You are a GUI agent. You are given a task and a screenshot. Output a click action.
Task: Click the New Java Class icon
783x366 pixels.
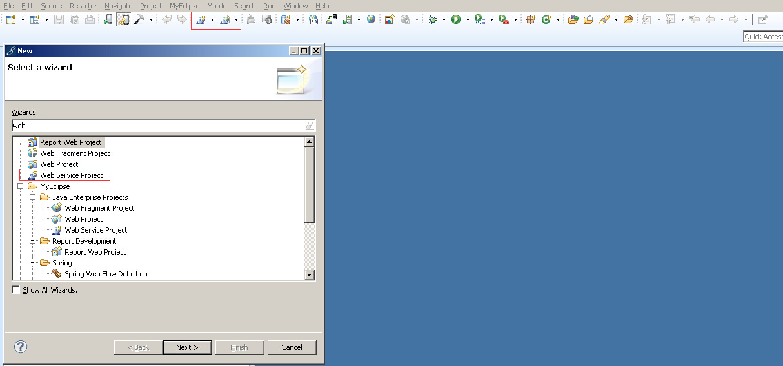tap(546, 20)
